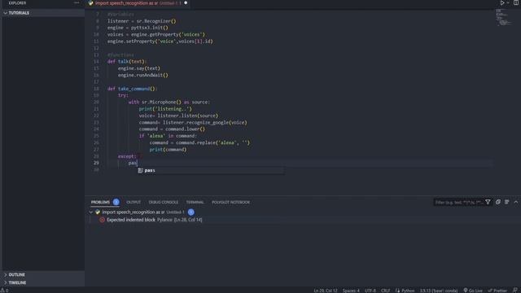Click 'engine.runAndWait()' line
Screen dimensions: 521x293
143,75
